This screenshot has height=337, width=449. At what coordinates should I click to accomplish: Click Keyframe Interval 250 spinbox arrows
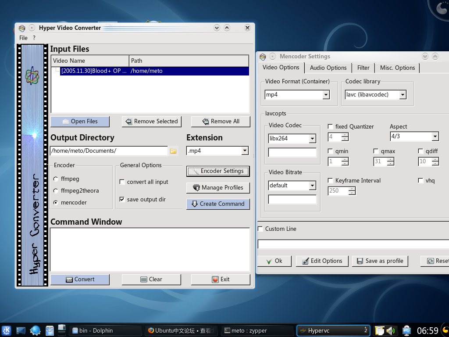click(x=352, y=191)
